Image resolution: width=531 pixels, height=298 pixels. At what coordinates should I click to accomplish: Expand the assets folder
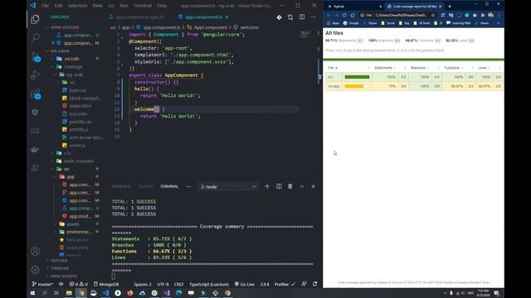pos(73,224)
